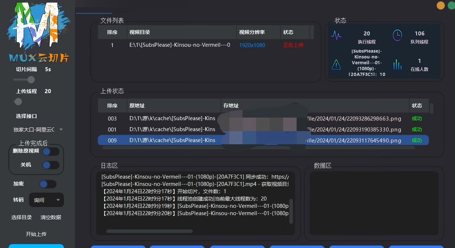Click the 同步成功 log line
Viewport: 455px width, 248px height.
[x=195, y=177]
